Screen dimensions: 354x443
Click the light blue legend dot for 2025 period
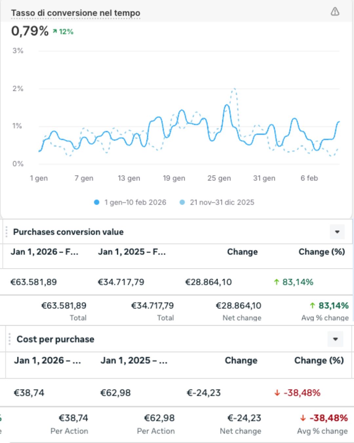tap(182, 202)
